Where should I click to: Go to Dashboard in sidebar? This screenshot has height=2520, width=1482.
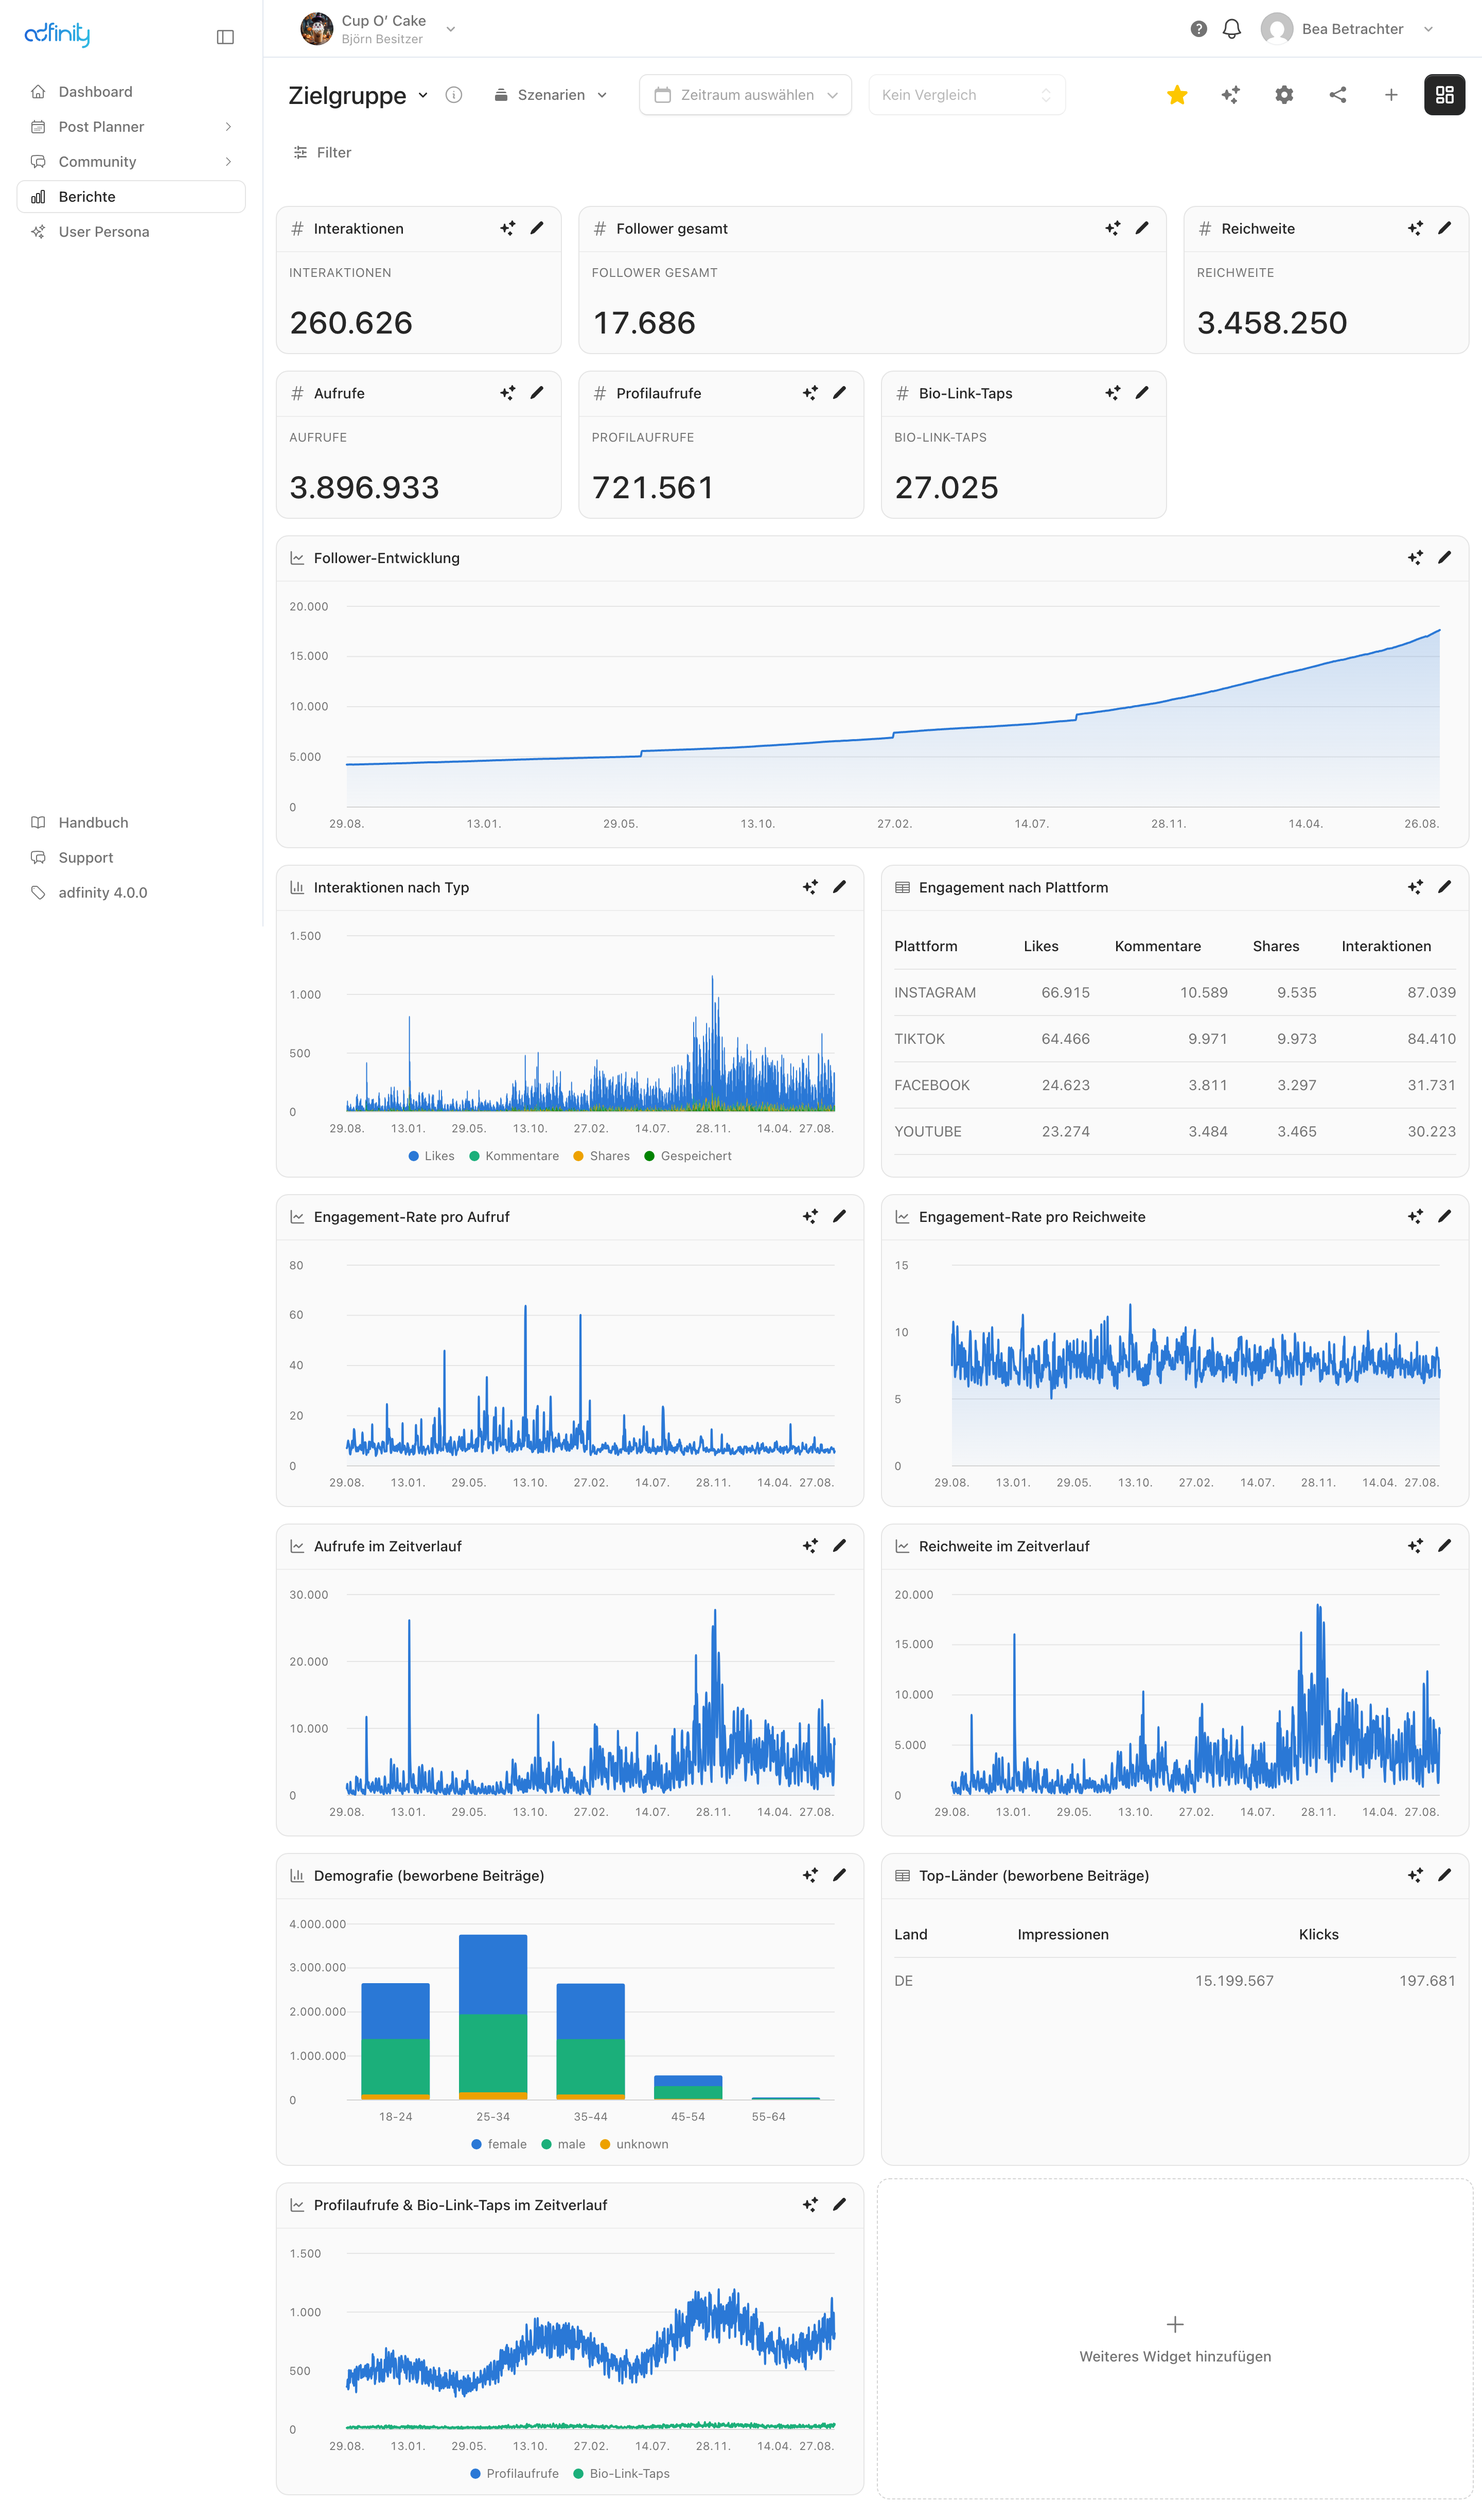[x=131, y=92]
